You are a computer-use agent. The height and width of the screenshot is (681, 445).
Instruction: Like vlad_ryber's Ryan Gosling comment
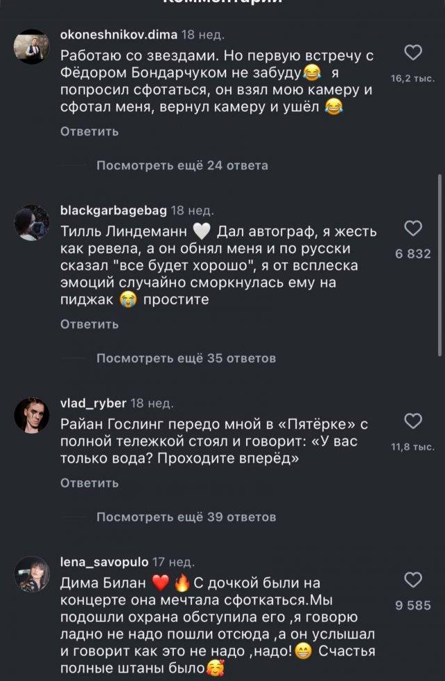413,421
